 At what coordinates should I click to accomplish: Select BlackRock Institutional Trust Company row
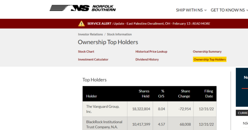150,124
